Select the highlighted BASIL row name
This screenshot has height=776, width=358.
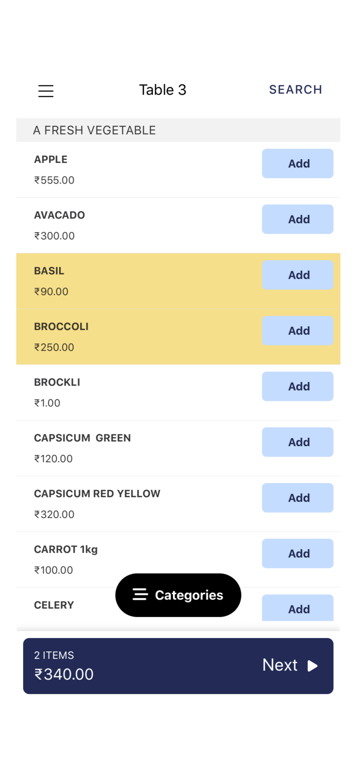(49, 271)
